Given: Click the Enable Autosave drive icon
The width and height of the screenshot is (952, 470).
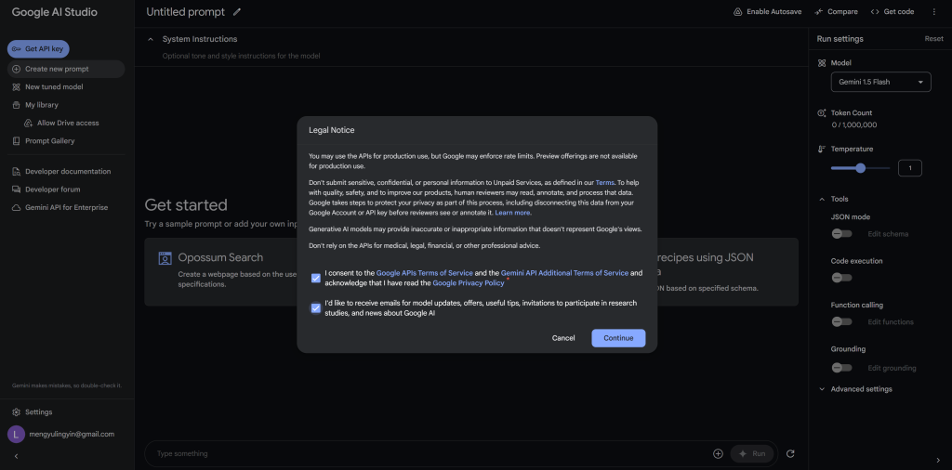Looking at the screenshot, I should click(x=737, y=11).
